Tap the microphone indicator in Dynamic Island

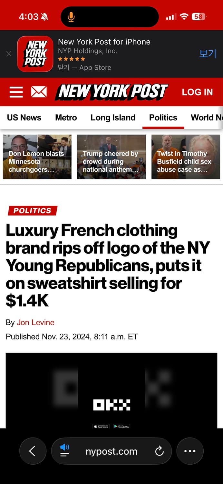click(71, 17)
